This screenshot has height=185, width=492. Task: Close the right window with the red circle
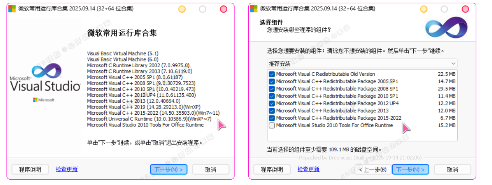click(465, 9)
